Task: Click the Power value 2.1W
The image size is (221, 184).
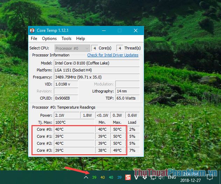Action: (x=67, y=115)
